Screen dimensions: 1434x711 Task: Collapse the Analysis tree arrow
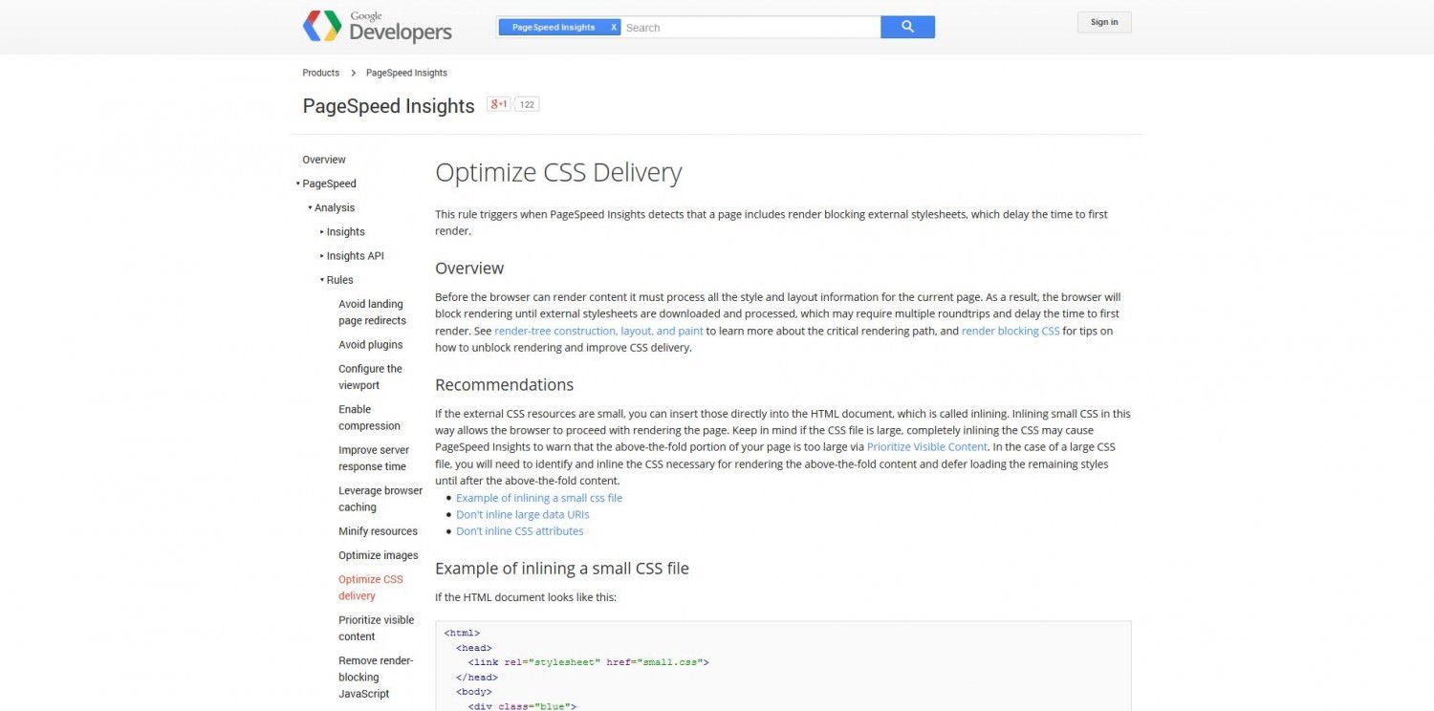coord(310,207)
